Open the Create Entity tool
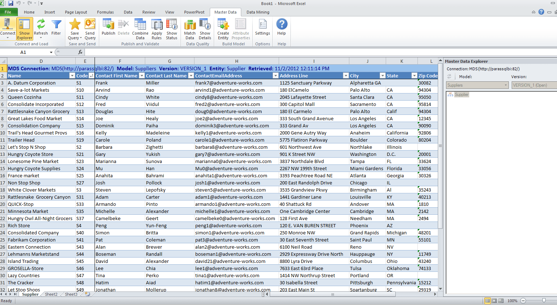 pos(223,29)
